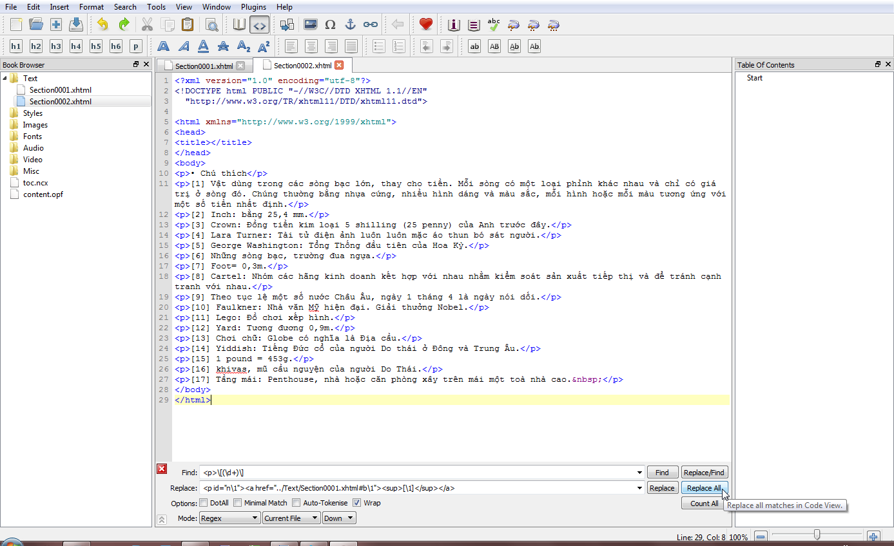Screen dimensions: 894x546
Task: Create a new book with New icon
Action: (16, 24)
